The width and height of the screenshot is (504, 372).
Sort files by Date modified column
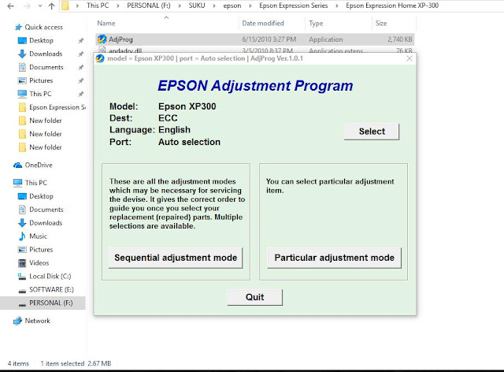[263, 23]
